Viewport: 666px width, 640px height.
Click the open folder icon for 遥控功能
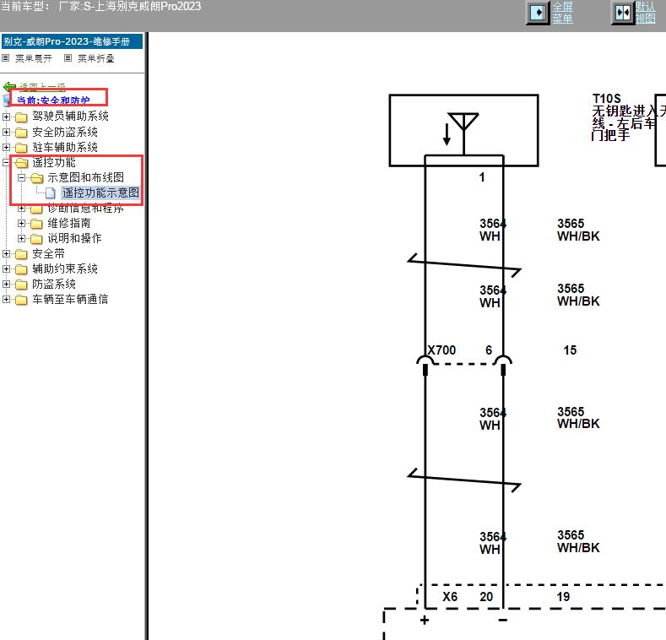tap(21, 163)
